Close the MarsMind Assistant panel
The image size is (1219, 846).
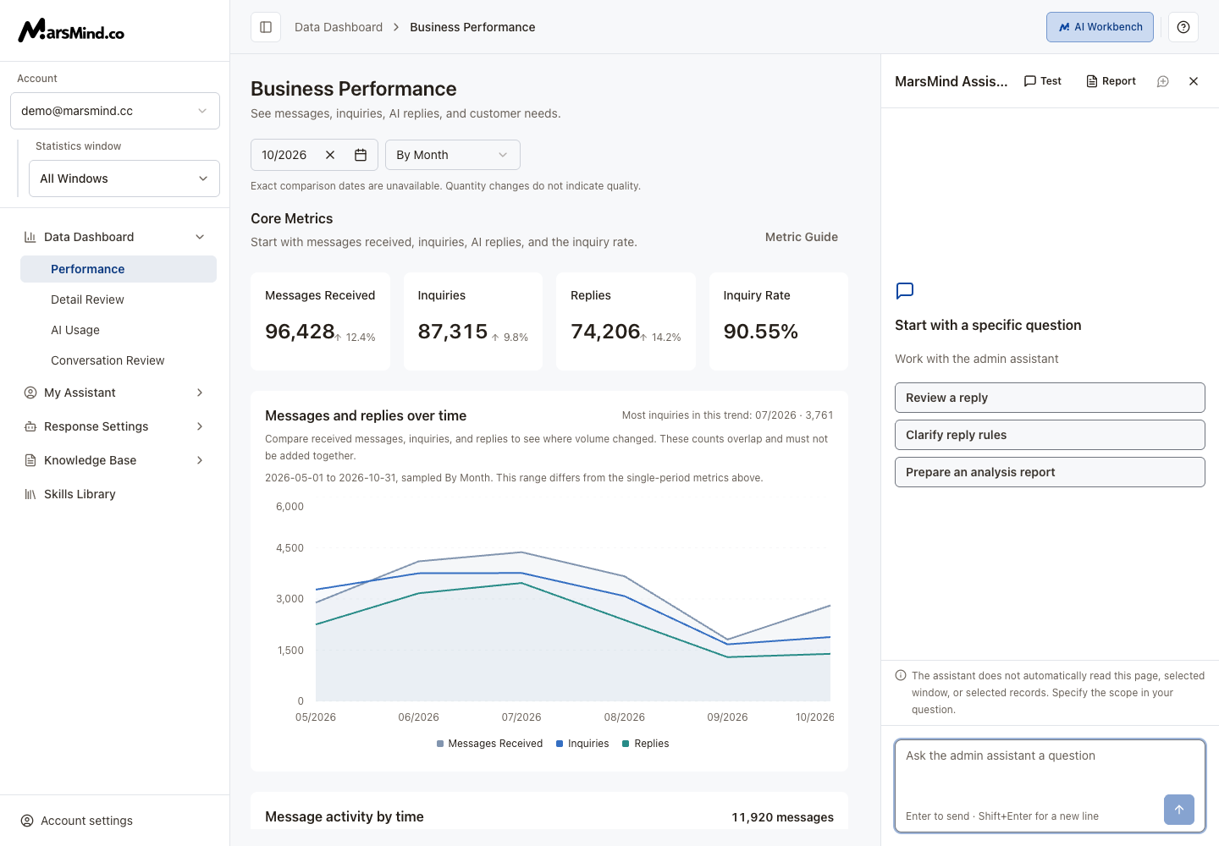click(x=1194, y=81)
